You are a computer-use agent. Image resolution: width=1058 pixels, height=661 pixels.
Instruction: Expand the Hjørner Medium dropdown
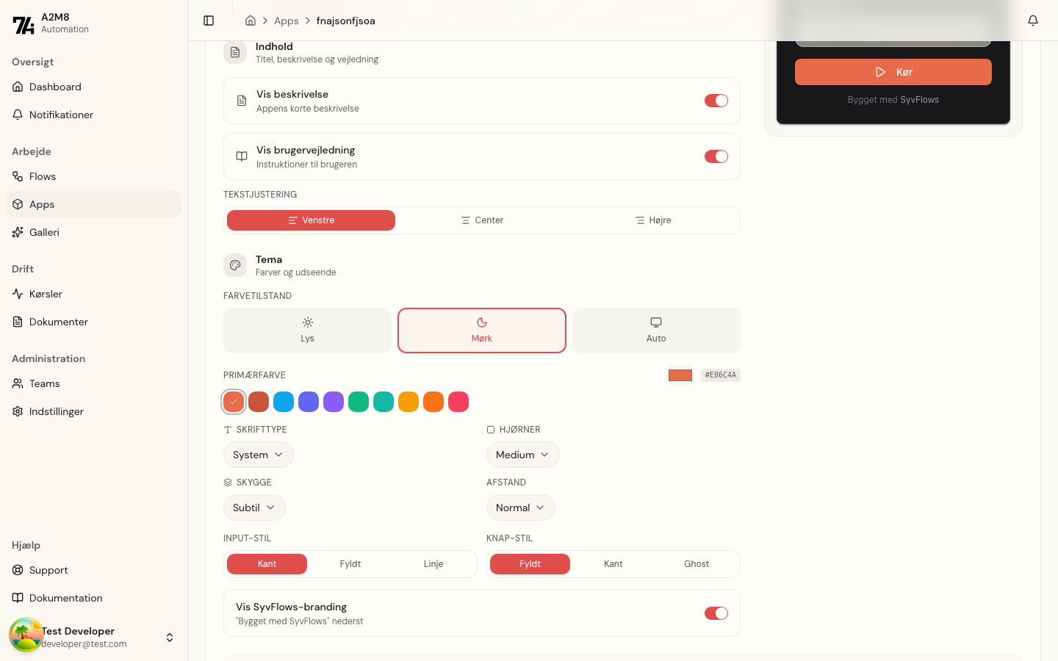[522, 455]
